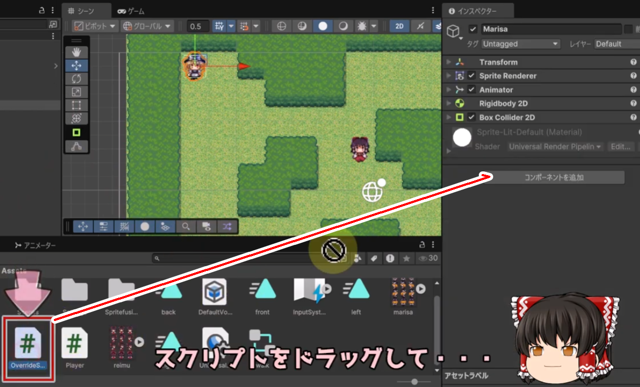Open help for Rigidbody 2D component
This screenshot has height=387, width=640.
(x=634, y=104)
